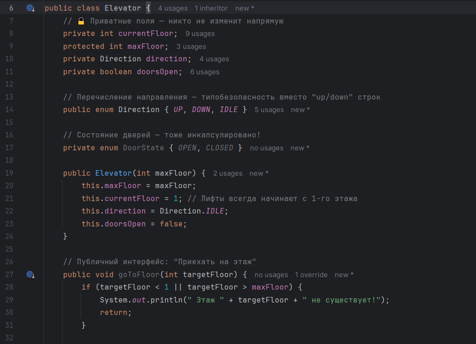Click the 'new *' hint beside goToFloor
The image size is (476, 344).
click(x=344, y=275)
